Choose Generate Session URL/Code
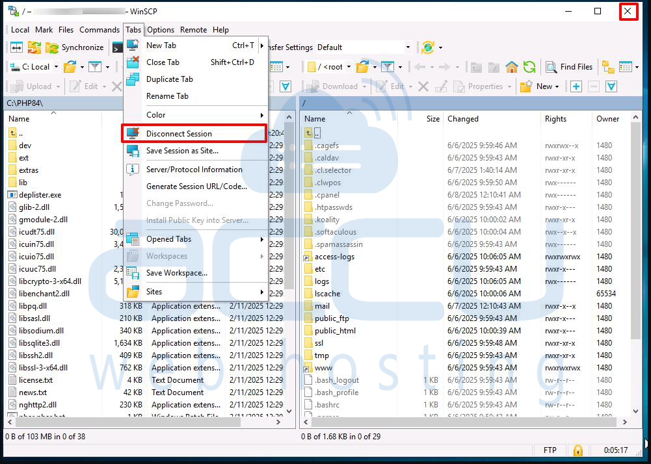The image size is (651, 464). click(196, 187)
